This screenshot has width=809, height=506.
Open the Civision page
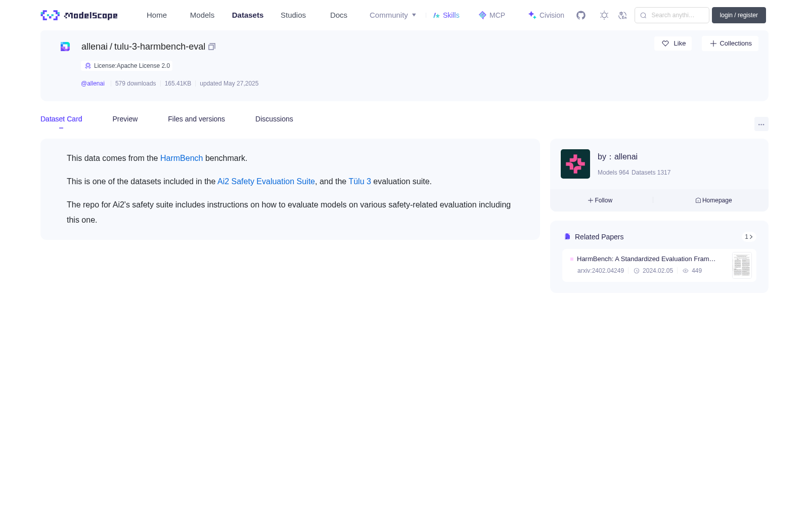point(546,15)
